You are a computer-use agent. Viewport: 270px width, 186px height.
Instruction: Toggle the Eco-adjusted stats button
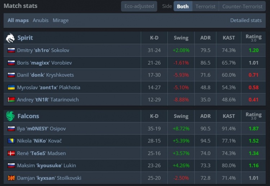(x=139, y=6)
